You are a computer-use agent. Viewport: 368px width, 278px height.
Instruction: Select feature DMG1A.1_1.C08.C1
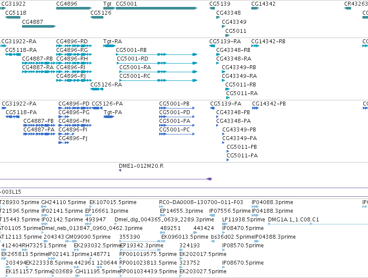[294, 220]
